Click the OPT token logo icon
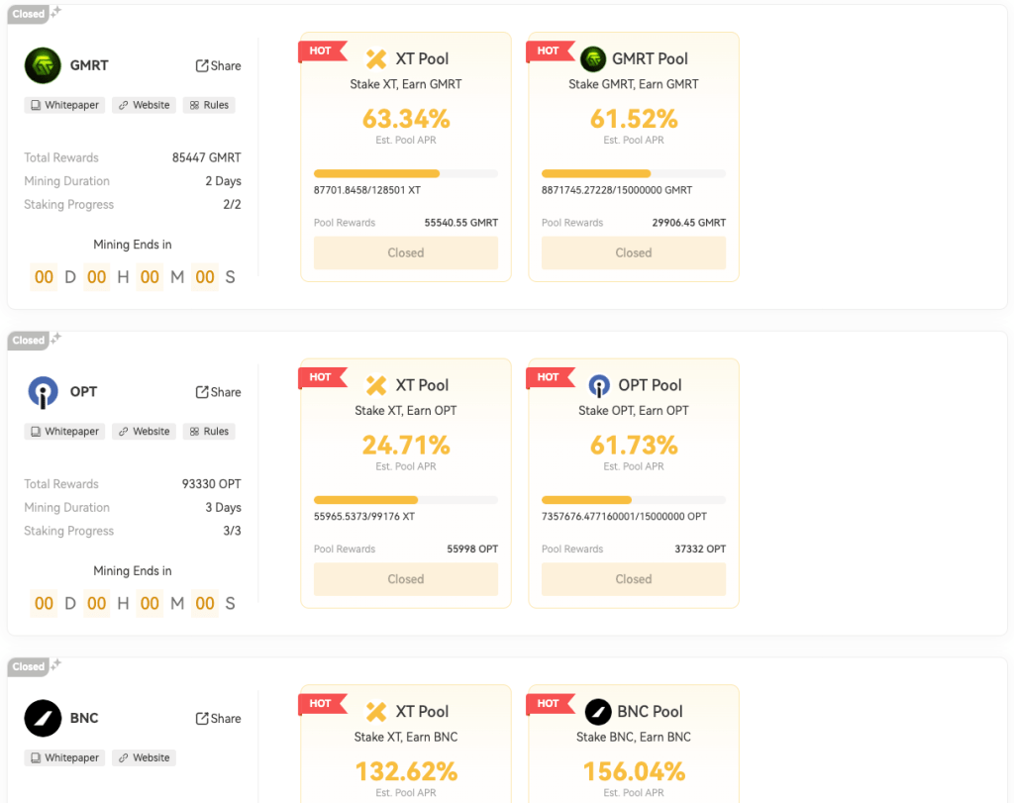 [x=42, y=392]
